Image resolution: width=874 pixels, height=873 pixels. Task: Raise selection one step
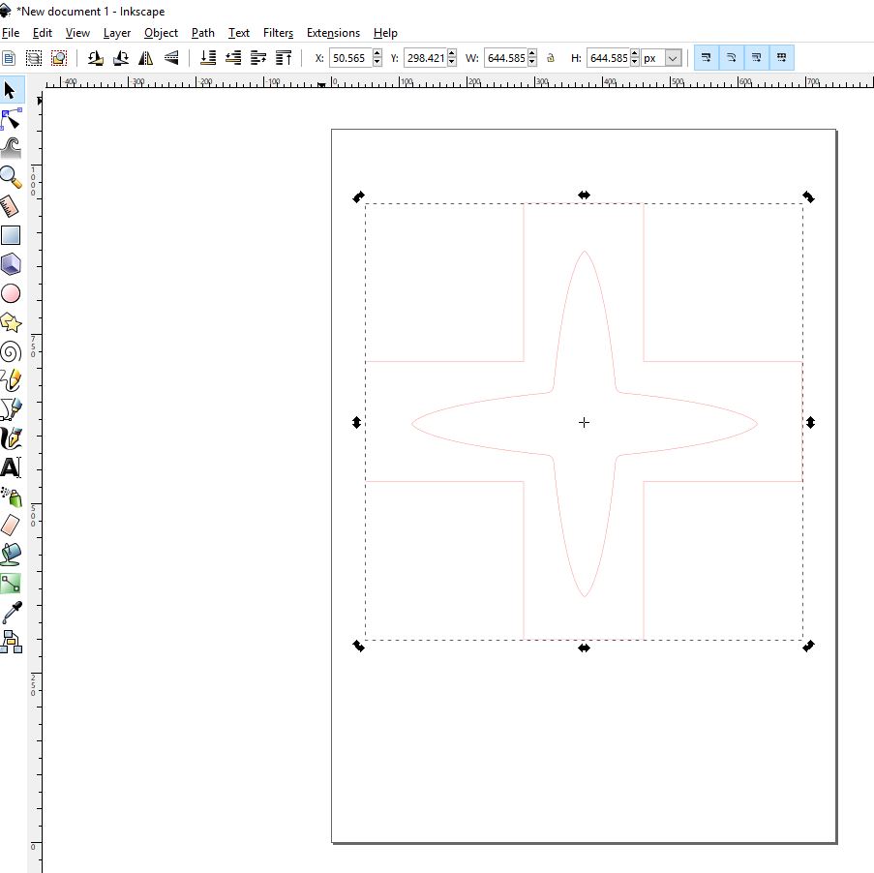(258, 58)
